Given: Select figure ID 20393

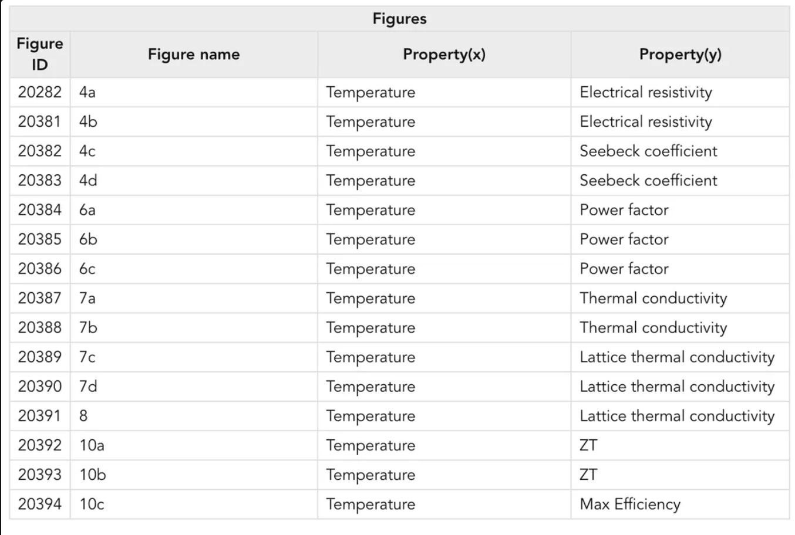Looking at the screenshot, I should [x=39, y=475].
